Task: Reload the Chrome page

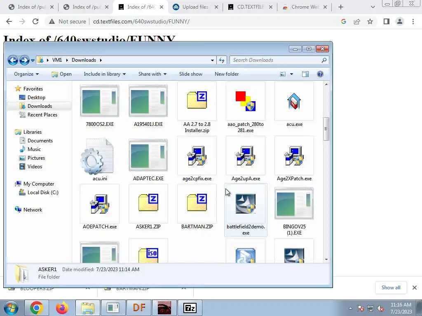Action: (x=35, y=21)
